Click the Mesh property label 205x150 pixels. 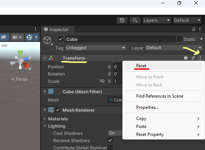53,100
